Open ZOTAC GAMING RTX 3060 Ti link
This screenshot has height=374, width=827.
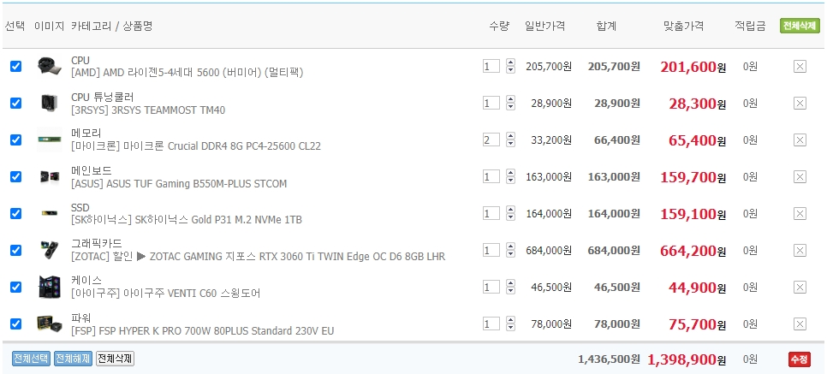click(x=258, y=257)
